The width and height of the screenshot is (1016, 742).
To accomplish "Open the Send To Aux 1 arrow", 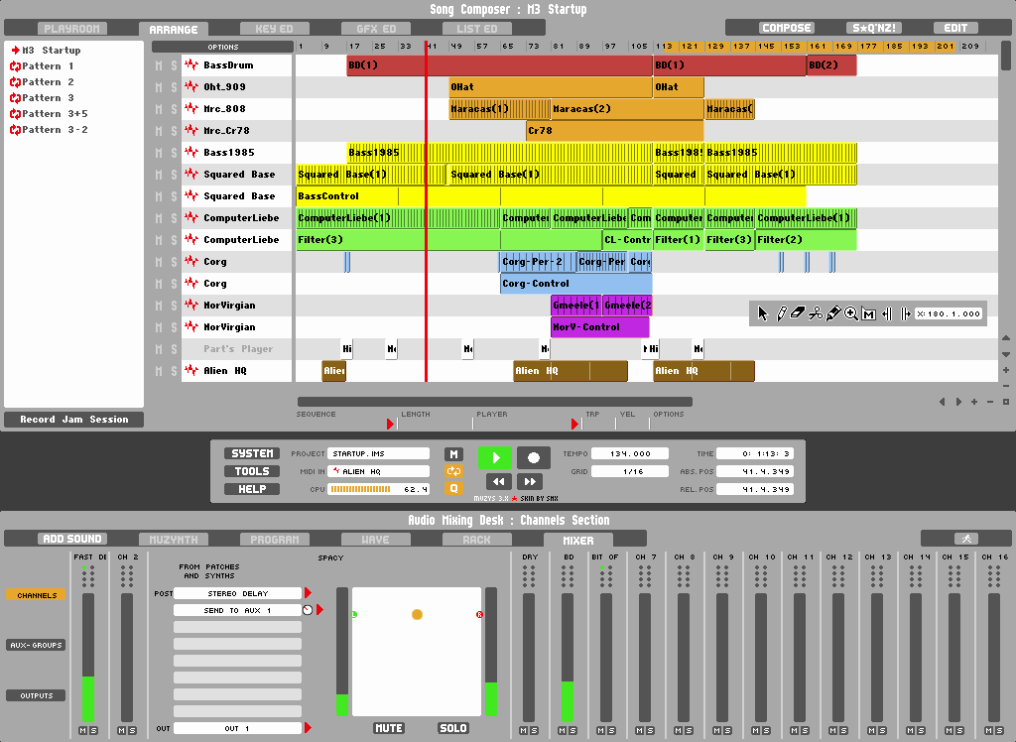I will 319,610.
